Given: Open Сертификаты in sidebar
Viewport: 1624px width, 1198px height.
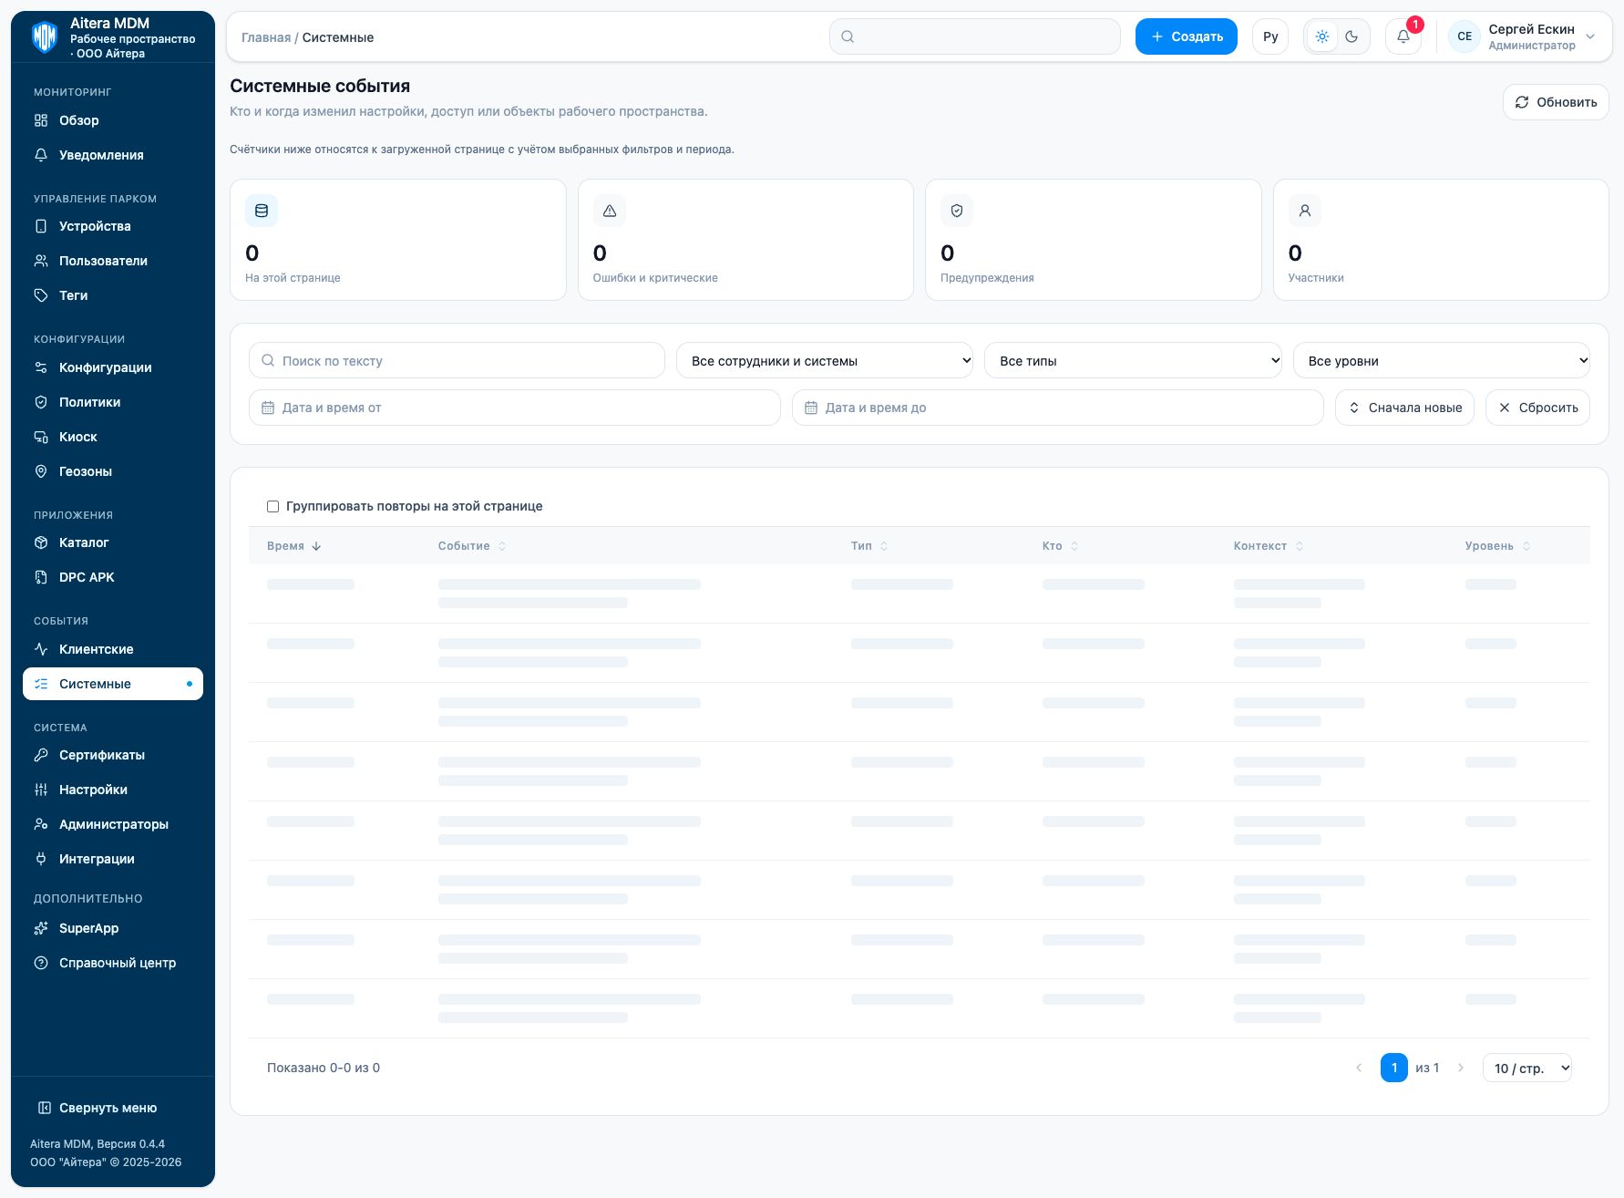Looking at the screenshot, I should [113, 755].
